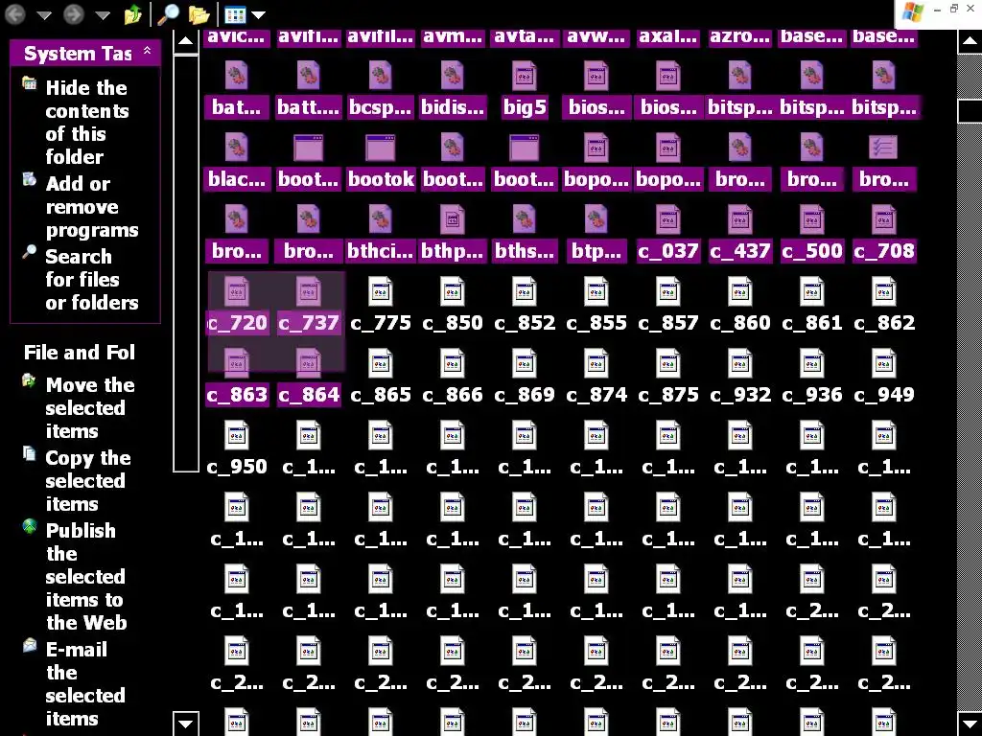Select the c_737 file icon

308,291
